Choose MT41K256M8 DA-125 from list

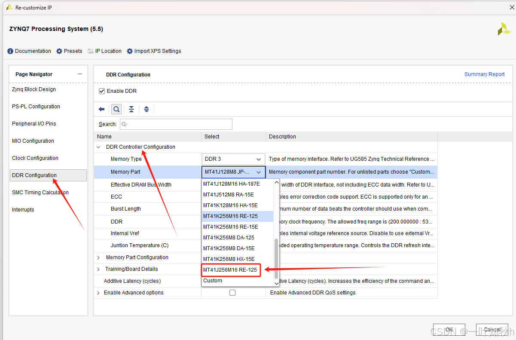coord(238,238)
